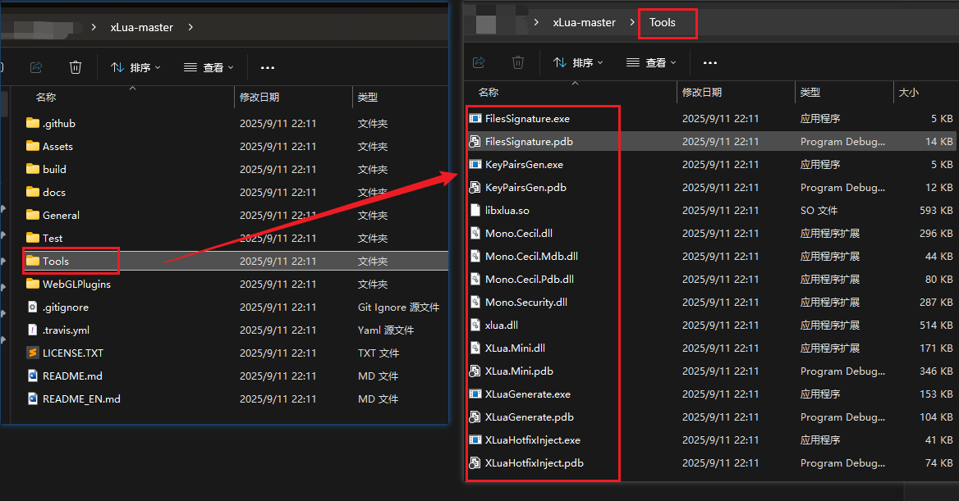959x501 pixels.
Task: Select KeyPairsGen.pdb file icon
Action: (x=475, y=188)
